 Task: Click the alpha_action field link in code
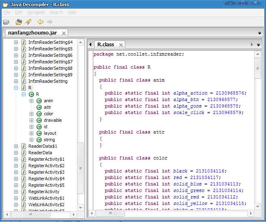pyautogui.click(x=190, y=93)
